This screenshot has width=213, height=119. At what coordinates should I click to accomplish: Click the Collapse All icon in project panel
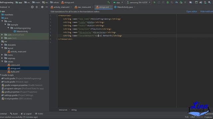point(37,7)
